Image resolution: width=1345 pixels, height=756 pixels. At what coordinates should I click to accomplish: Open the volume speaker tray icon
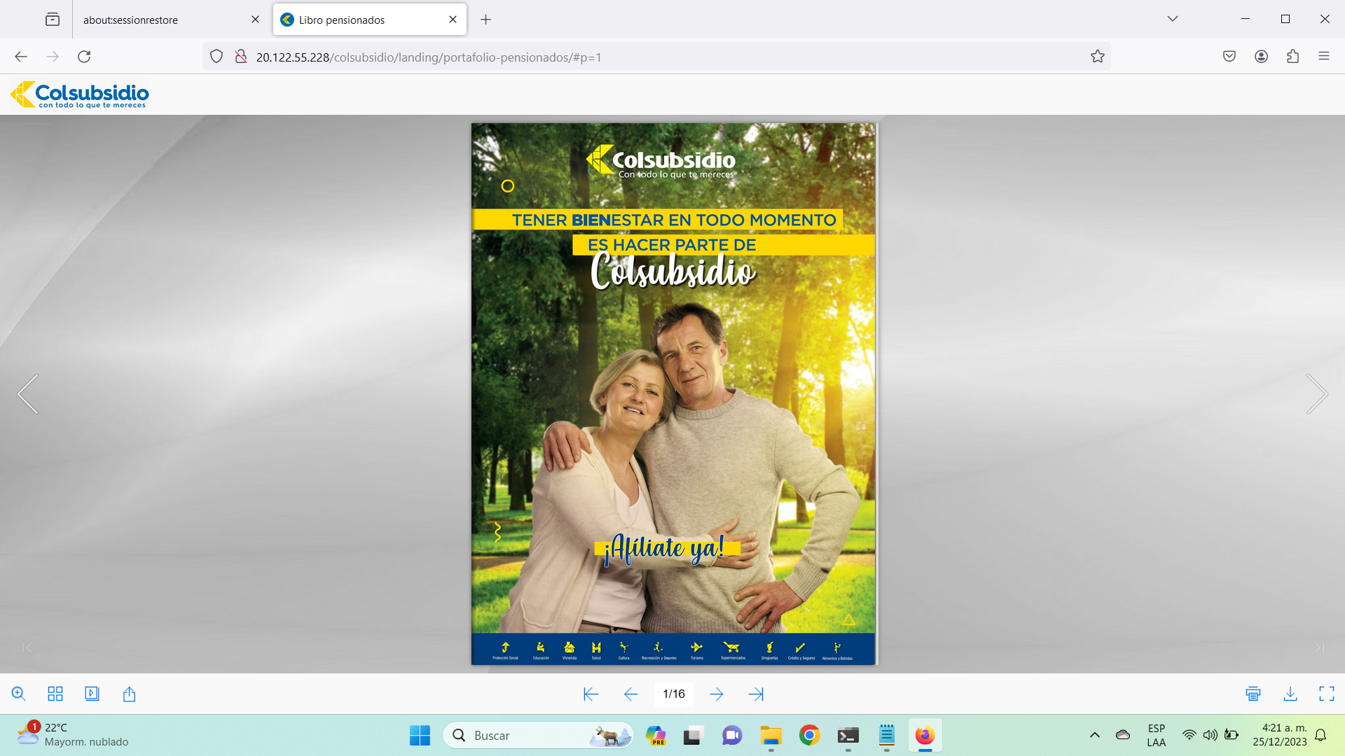coord(1210,735)
